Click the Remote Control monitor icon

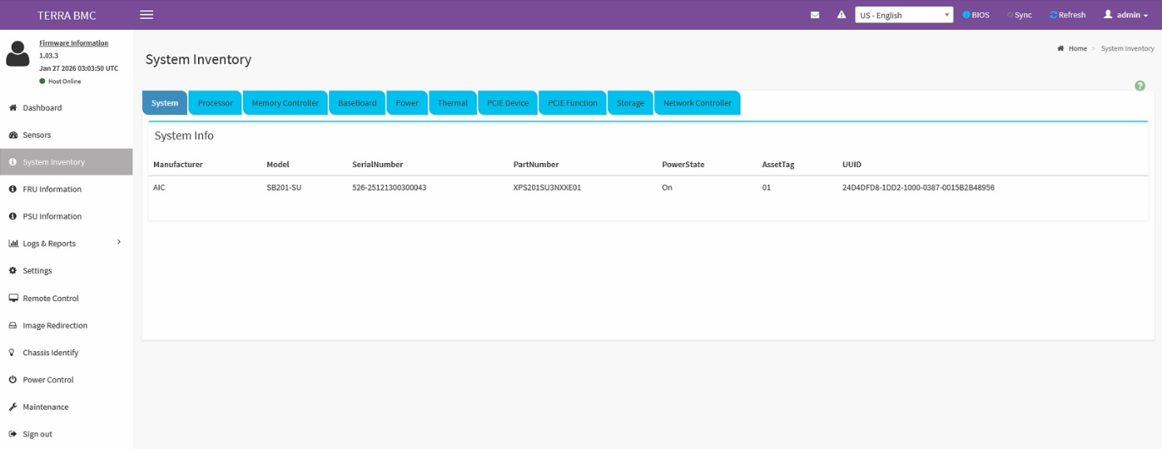click(13, 299)
